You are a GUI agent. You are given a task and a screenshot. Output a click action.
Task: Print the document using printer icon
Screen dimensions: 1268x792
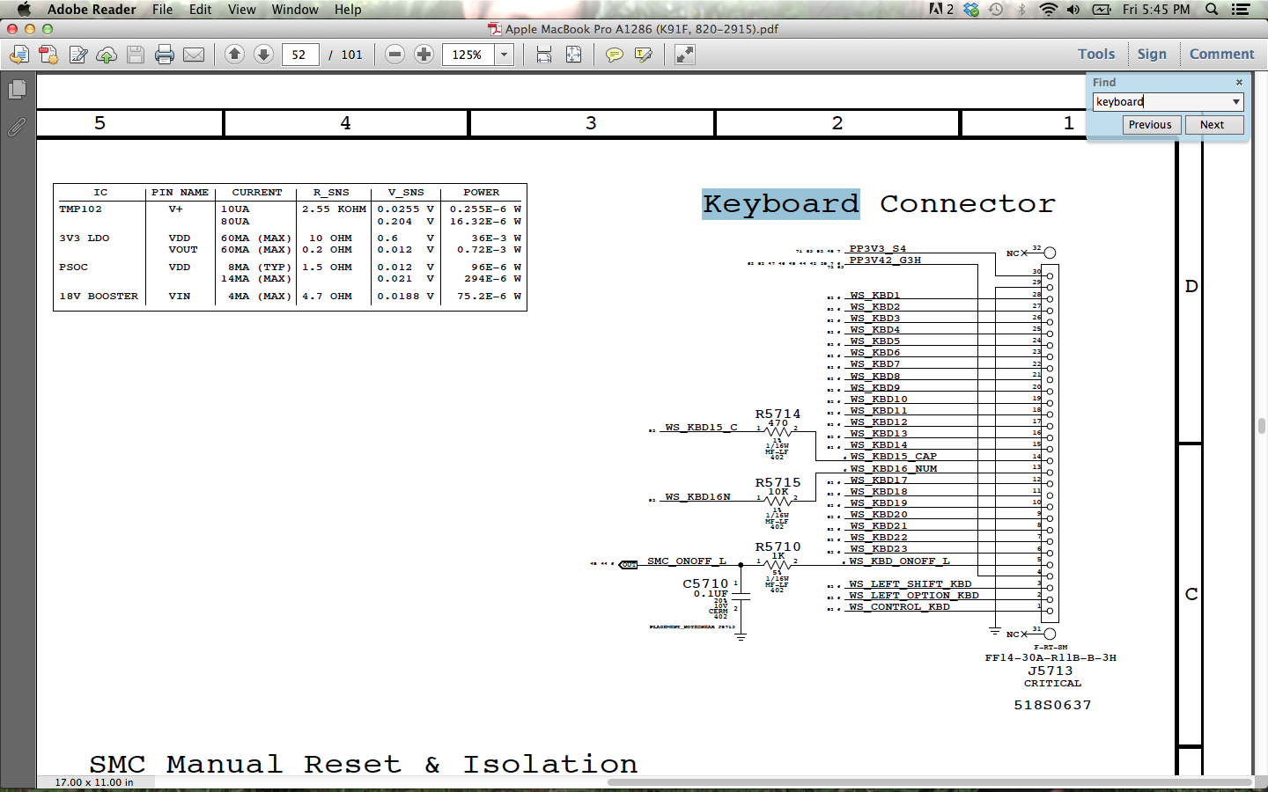pos(165,55)
